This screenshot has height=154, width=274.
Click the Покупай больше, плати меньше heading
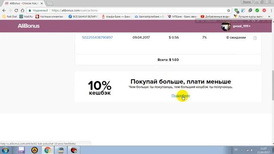[181, 82]
